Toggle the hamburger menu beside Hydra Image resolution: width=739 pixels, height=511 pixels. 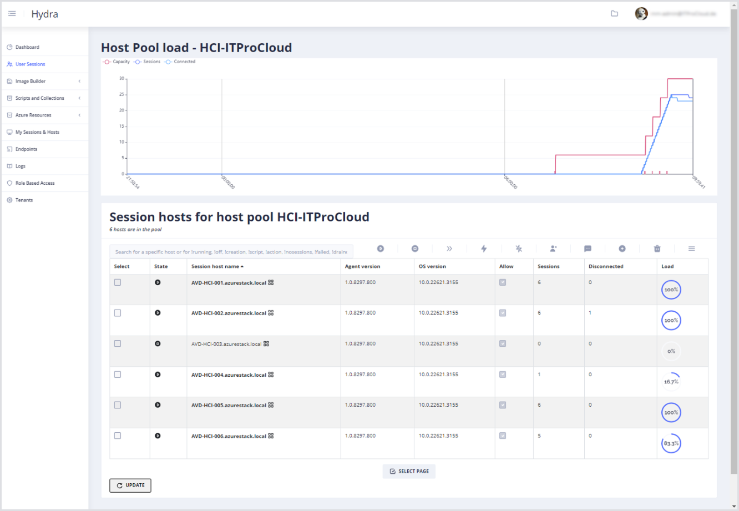pos(12,14)
